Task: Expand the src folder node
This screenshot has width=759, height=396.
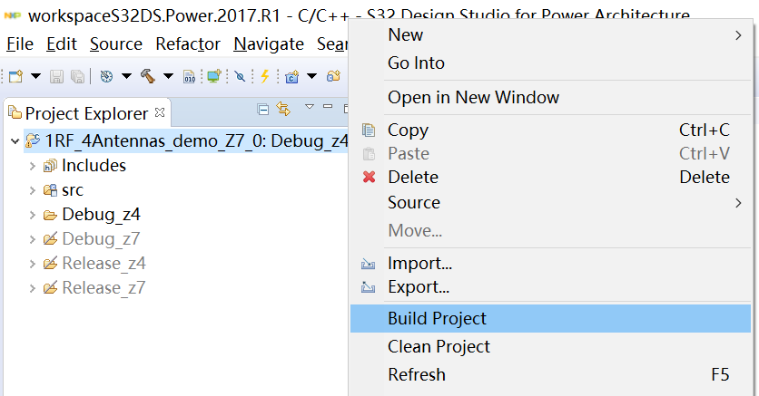Action: [x=33, y=190]
